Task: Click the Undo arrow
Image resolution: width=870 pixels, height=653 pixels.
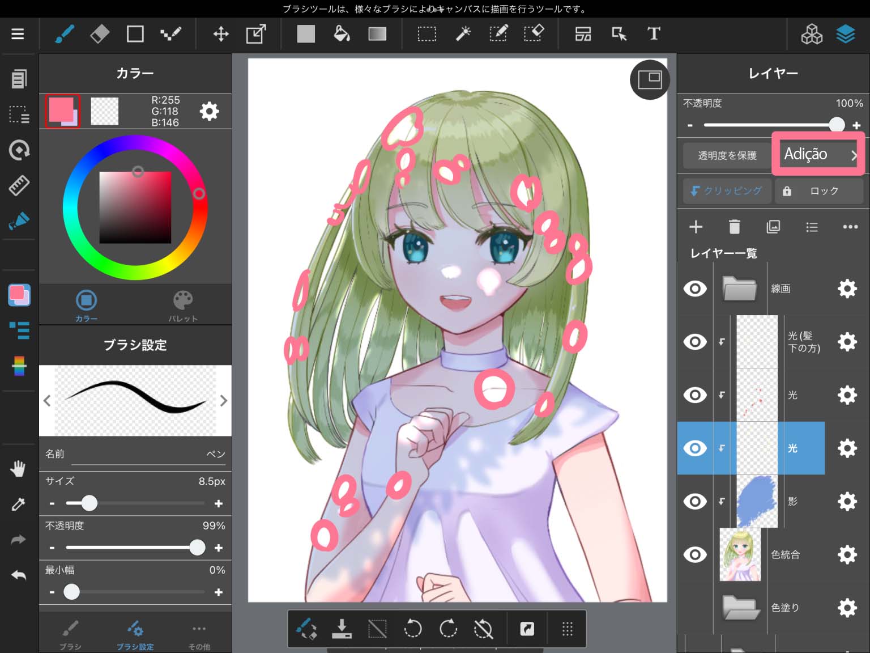Action: click(x=18, y=575)
